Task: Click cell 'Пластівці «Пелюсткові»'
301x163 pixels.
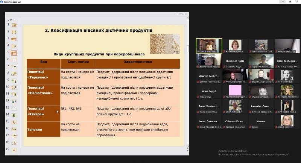Action: (x=44, y=95)
